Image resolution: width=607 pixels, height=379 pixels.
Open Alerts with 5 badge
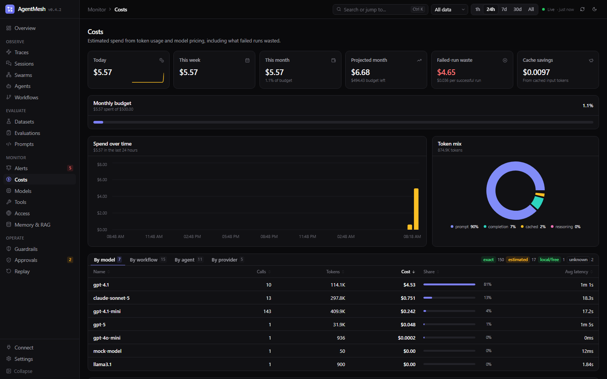39,168
